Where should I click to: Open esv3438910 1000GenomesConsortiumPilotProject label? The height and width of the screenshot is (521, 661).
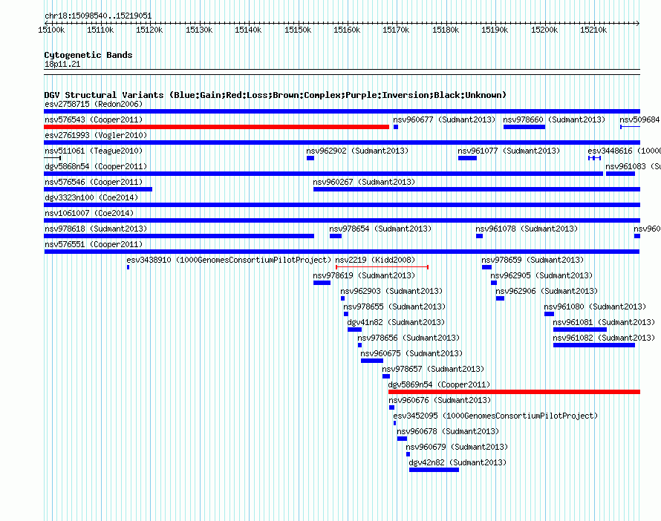229,260
